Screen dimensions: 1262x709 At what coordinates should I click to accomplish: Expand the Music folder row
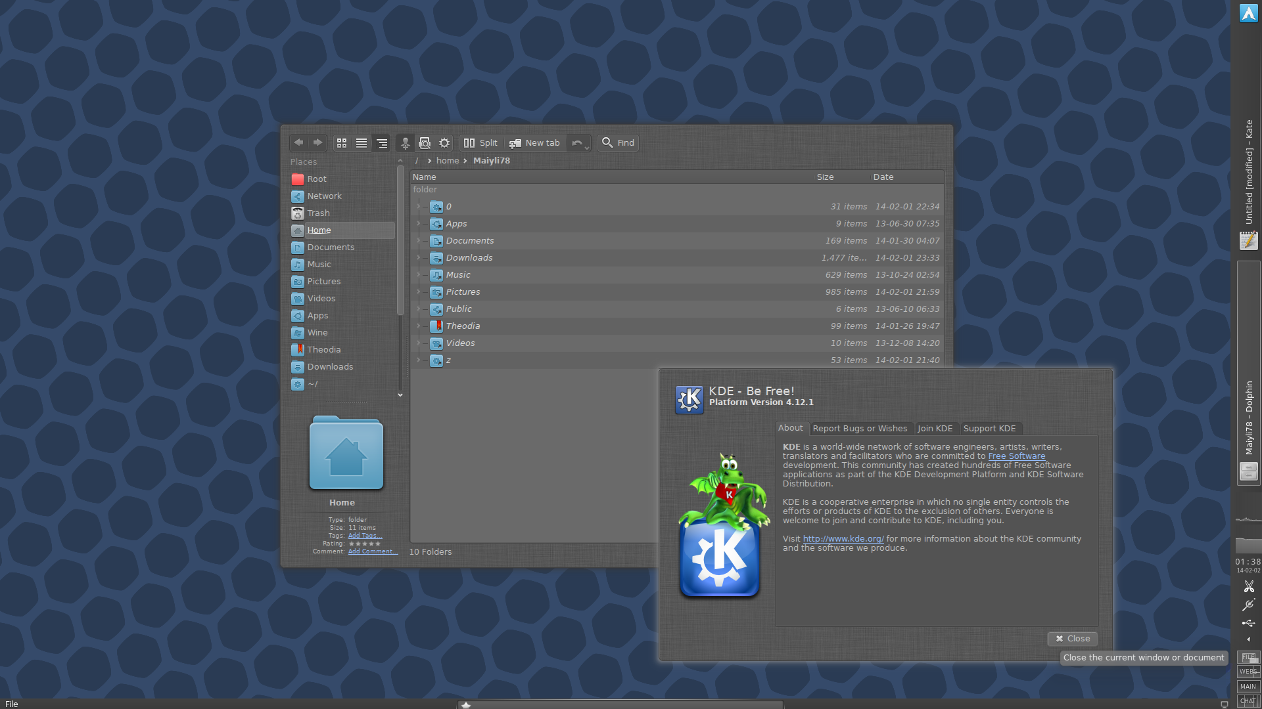419,274
